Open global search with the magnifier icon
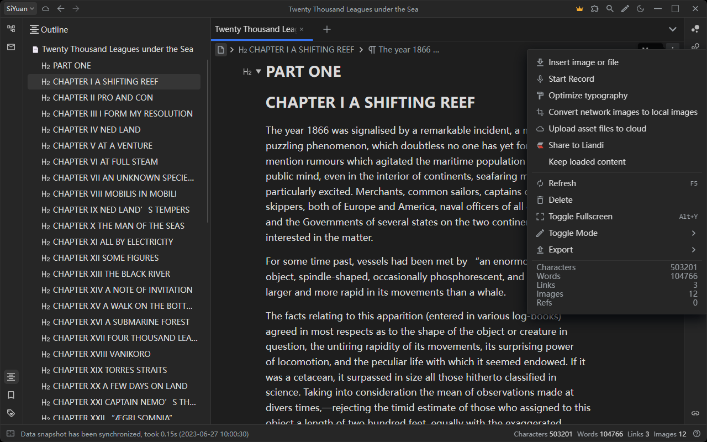Viewport: 707px width, 442px height. coord(610,8)
